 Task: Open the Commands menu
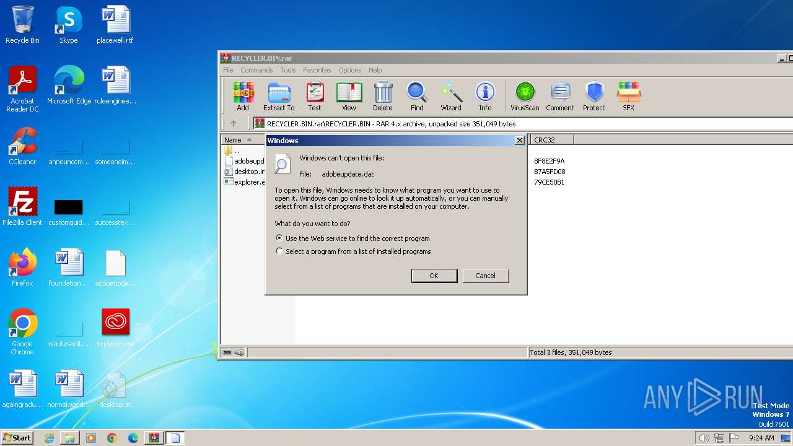coord(256,70)
